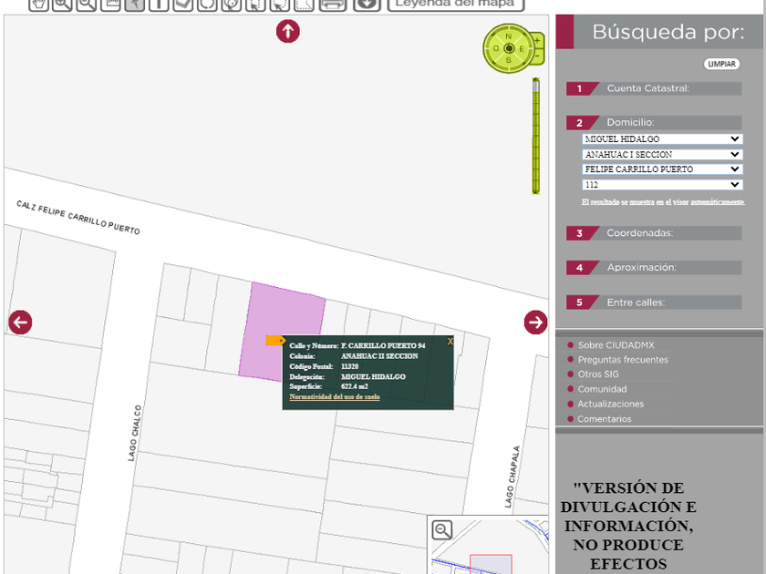
Task: Open the Leyenda del mapa button
Action: (456, 5)
